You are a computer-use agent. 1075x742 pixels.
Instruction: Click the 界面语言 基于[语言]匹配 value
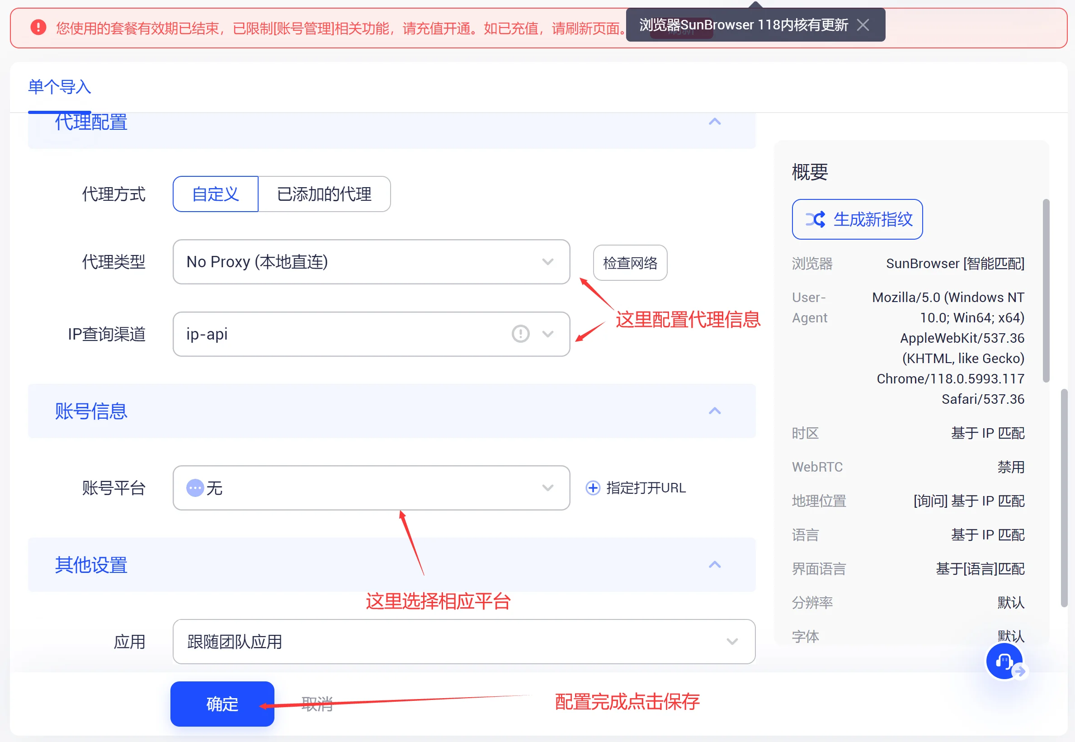pyautogui.click(x=980, y=568)
